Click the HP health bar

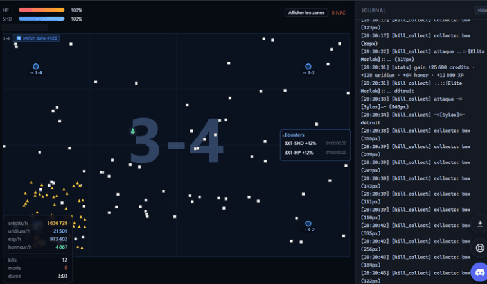pyautogui.click(x=41, y=10)
